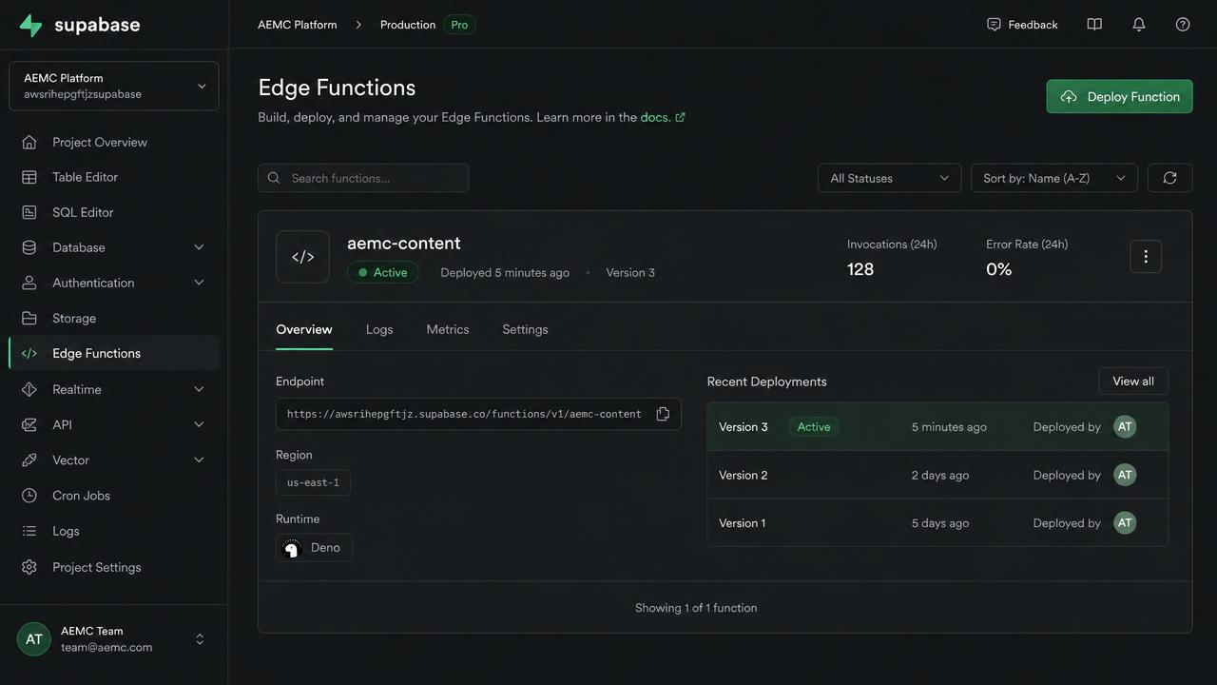Expand the API section chevron
This screenshot has width=1217, height=685.
pos(199,424)
